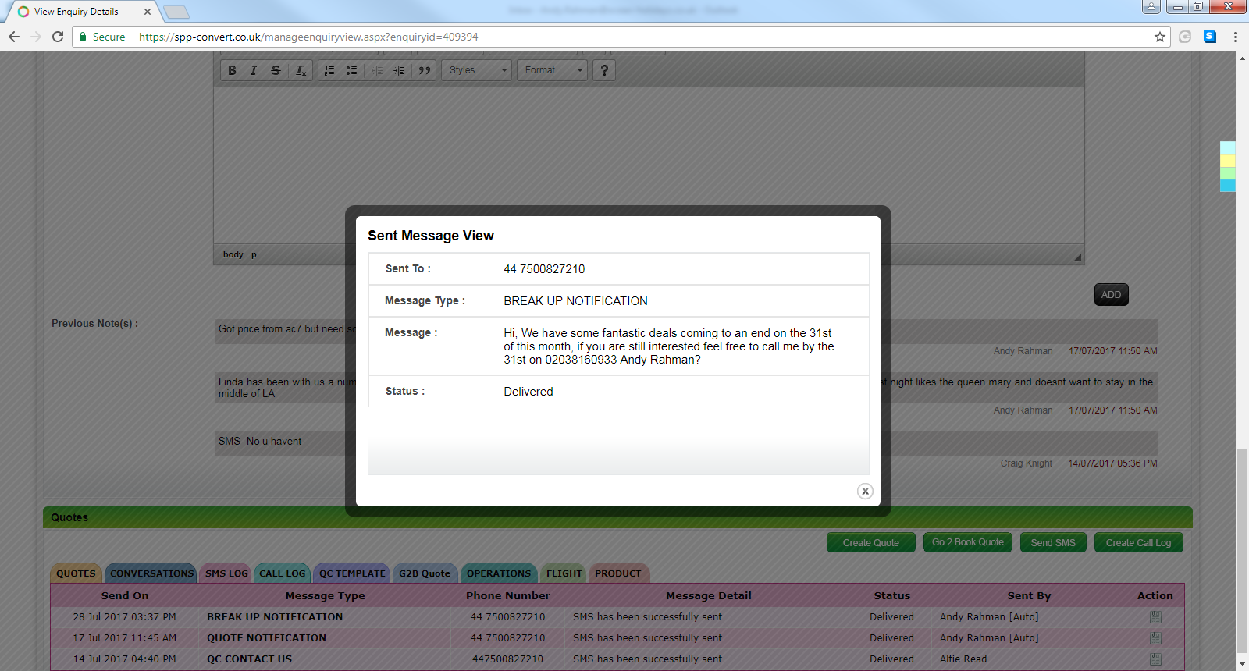Open the Format dropdown
1249x671 pixels.
click(x=553, y=70)
